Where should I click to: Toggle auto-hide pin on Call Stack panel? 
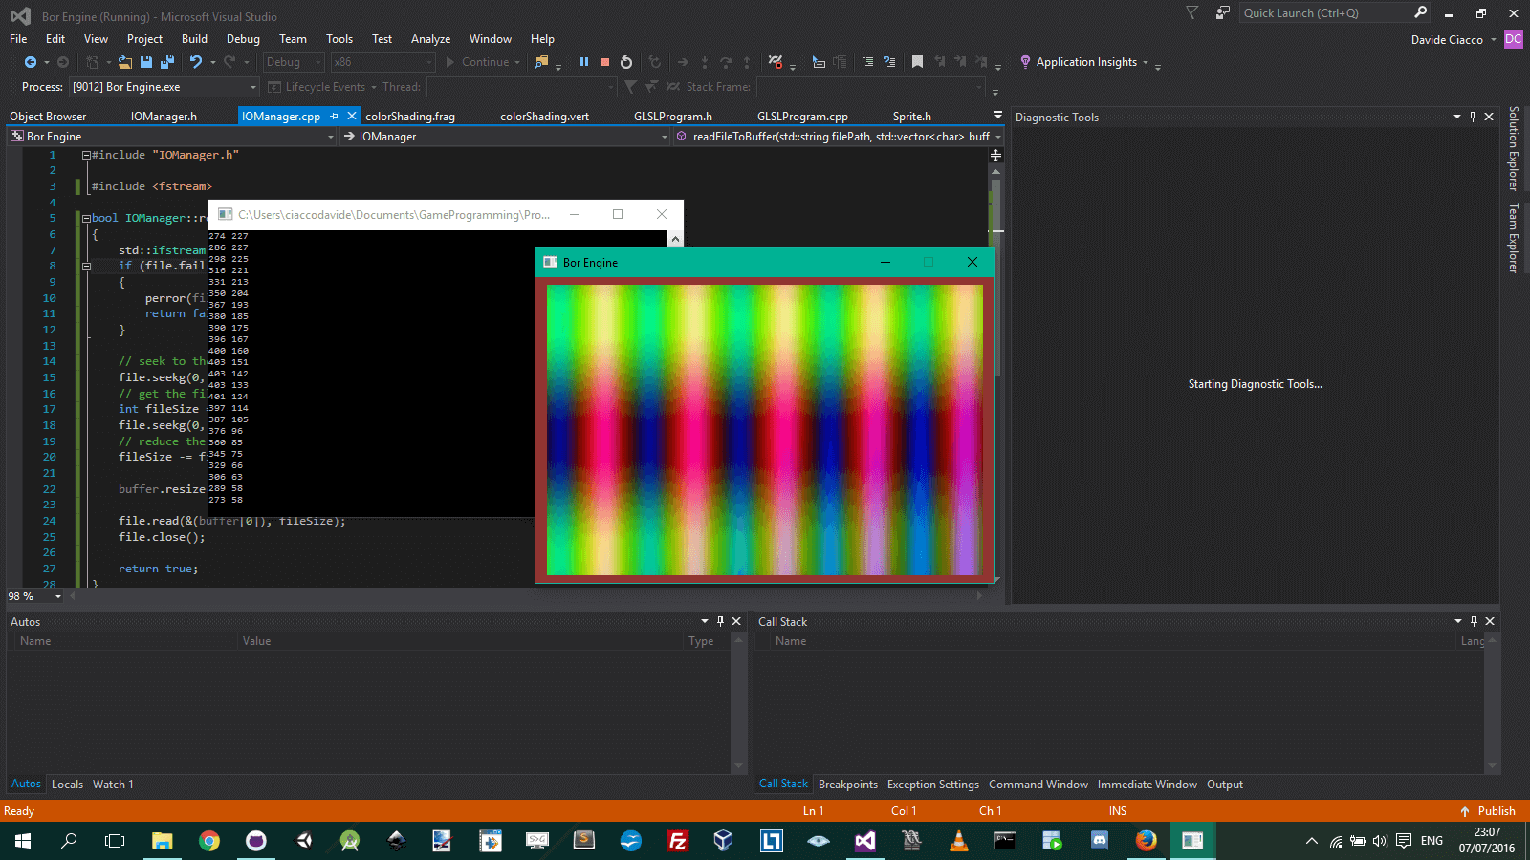coord(1474,621)
